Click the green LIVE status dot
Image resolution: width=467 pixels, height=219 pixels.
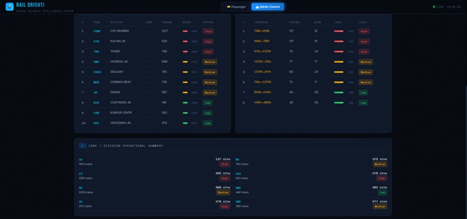click(434, 7)
